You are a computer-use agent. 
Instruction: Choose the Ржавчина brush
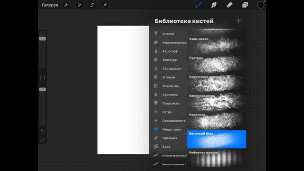(x=217, y=121)
